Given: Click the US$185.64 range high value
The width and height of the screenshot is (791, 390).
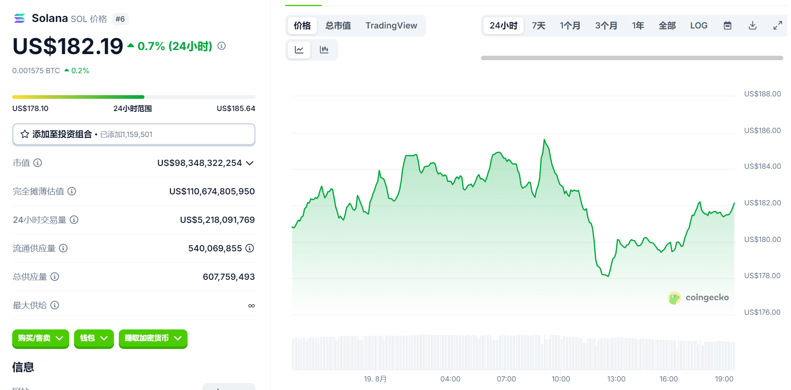Looking at the screenshot, I should [x=236, y=109].
